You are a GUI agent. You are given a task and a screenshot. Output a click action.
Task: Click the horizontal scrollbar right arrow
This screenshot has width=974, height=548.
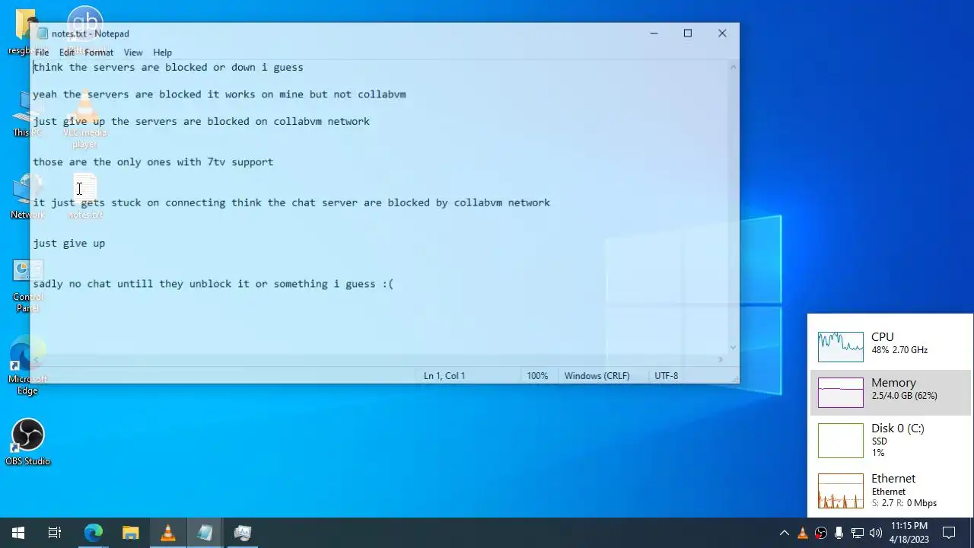point(720,360)
